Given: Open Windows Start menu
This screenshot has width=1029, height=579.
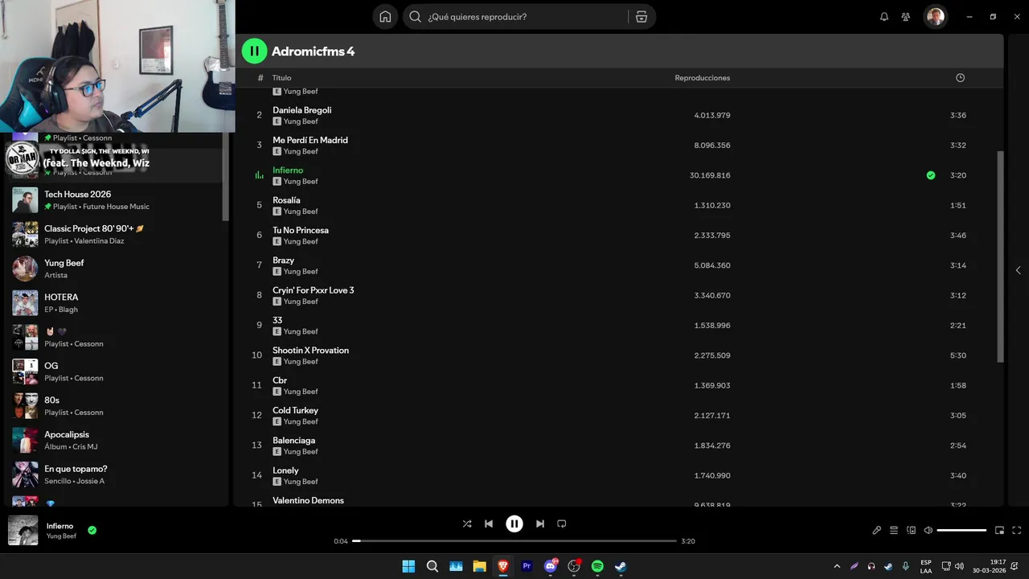Looking at the screenshot, I should coord(408,566).
